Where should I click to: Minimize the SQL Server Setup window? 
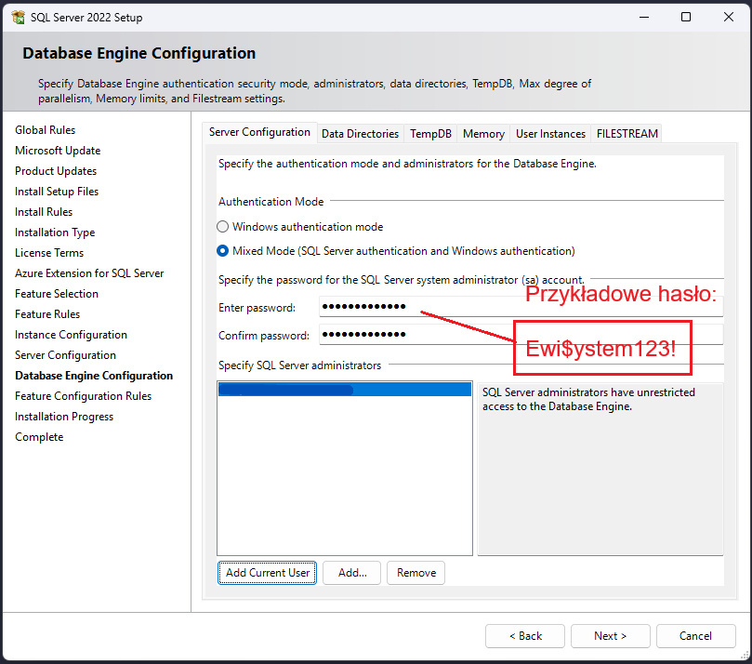click(x=643, y=17)
